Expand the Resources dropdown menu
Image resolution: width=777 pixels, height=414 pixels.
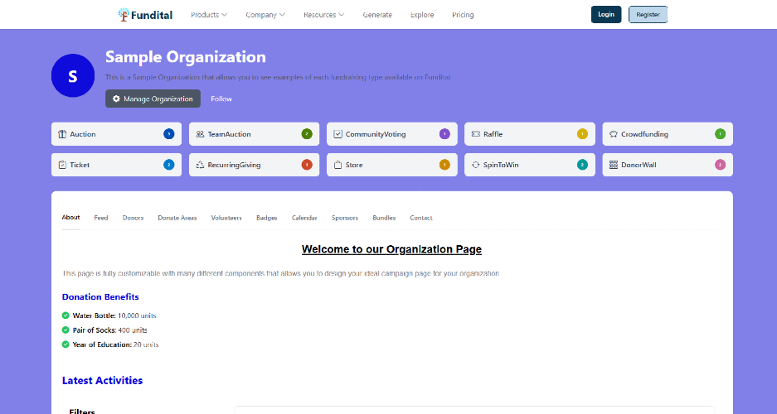324,15
